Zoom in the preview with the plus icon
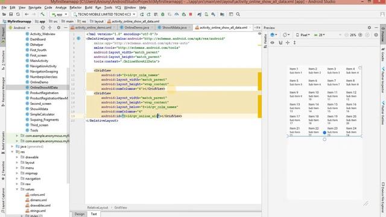 click(x=361, y=35)
